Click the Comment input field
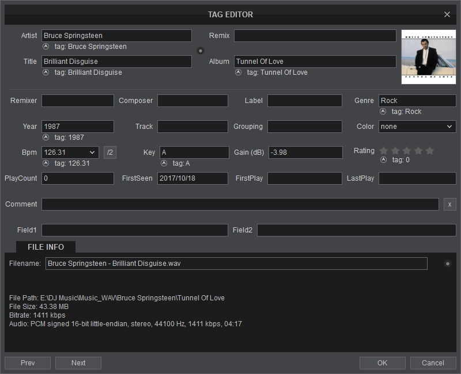Viewport: 461px width, 374px height. pyautogui.click(x=240, y=204)
